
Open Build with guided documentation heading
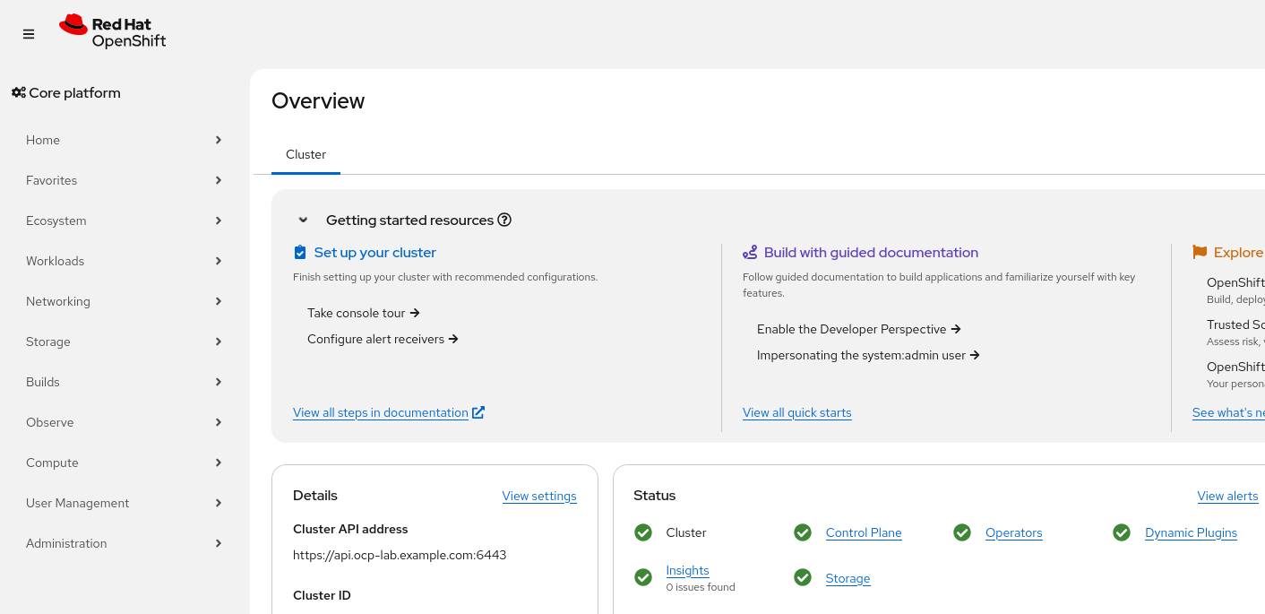871,253
